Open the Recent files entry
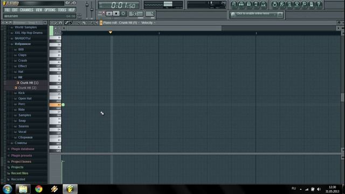345x194 pixels. coord(19,174)
